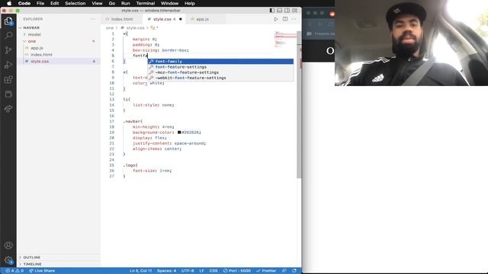Open the Explorer view in activity bar
This screenshot has width=488, height=274.
click(8, 21)
